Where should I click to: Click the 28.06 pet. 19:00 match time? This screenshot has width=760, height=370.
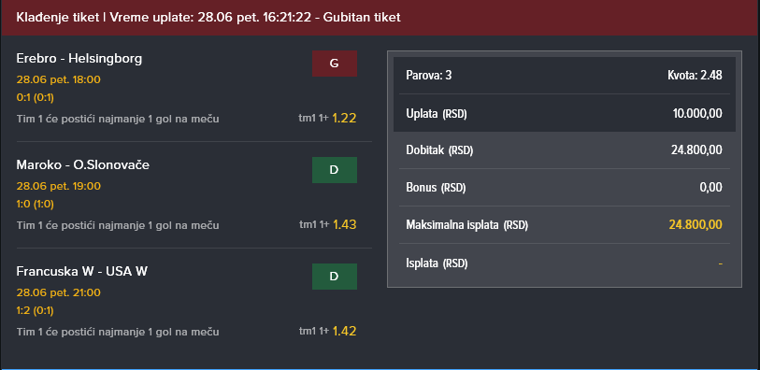point(59,186)
